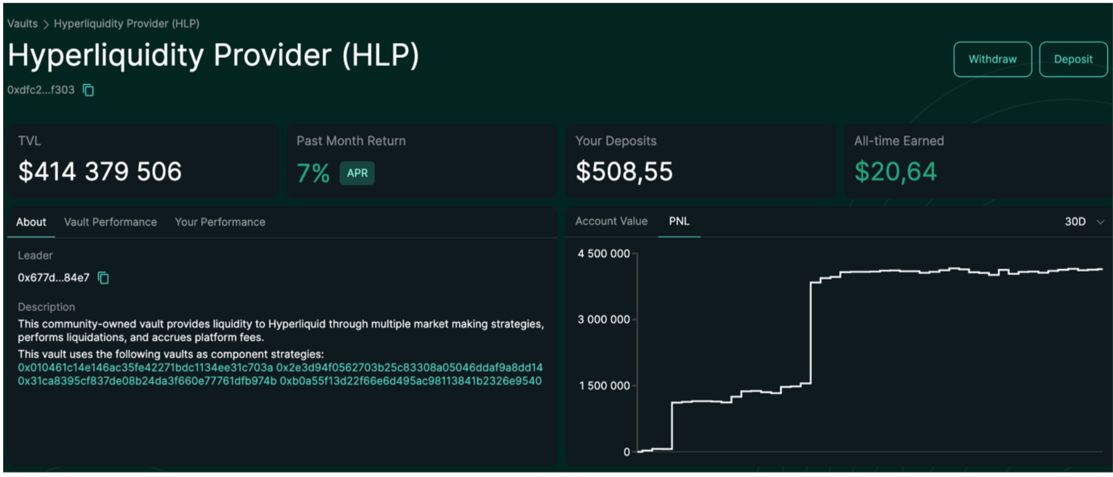Open component vault 0x2e3d94f056...dd14 link
Screen dimensions: 1113x477
(x=409, y=368)
